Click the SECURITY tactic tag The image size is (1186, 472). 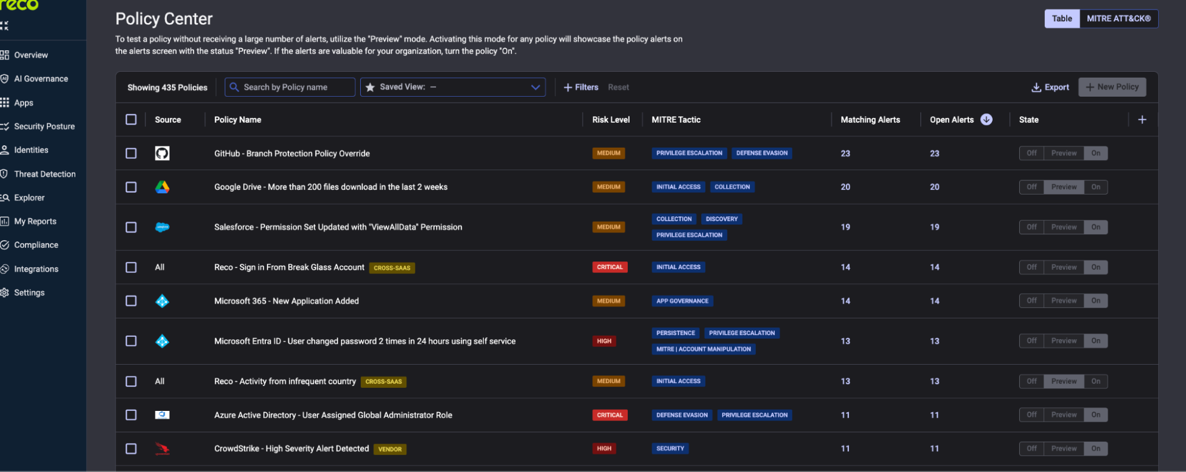[x=670, y=449]
